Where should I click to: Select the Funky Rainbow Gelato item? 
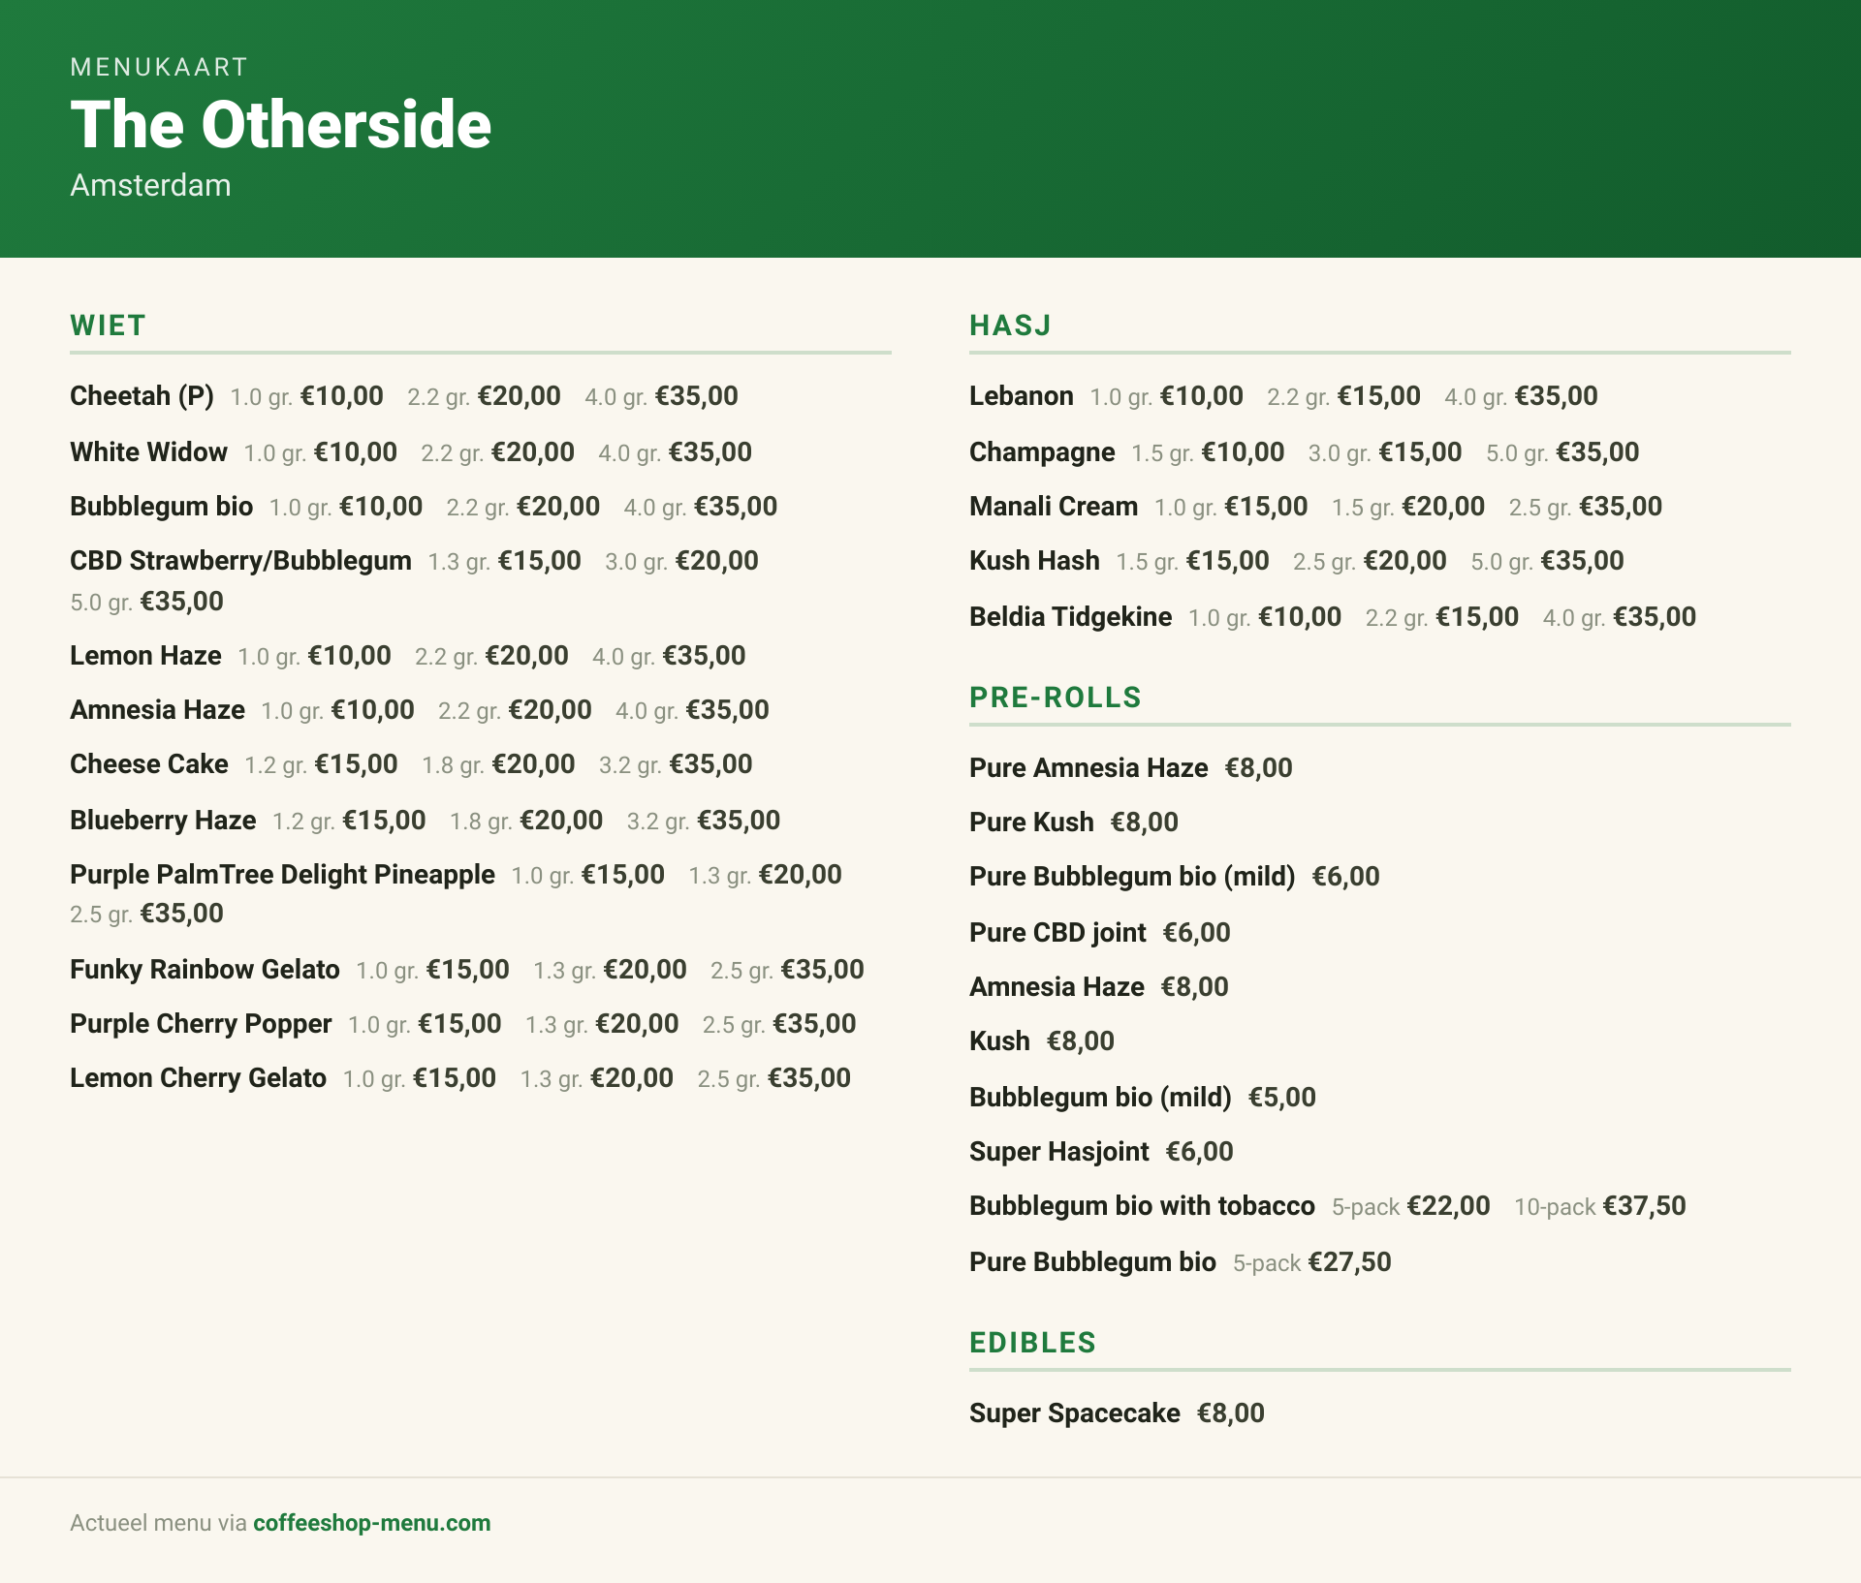click(205, 970)
